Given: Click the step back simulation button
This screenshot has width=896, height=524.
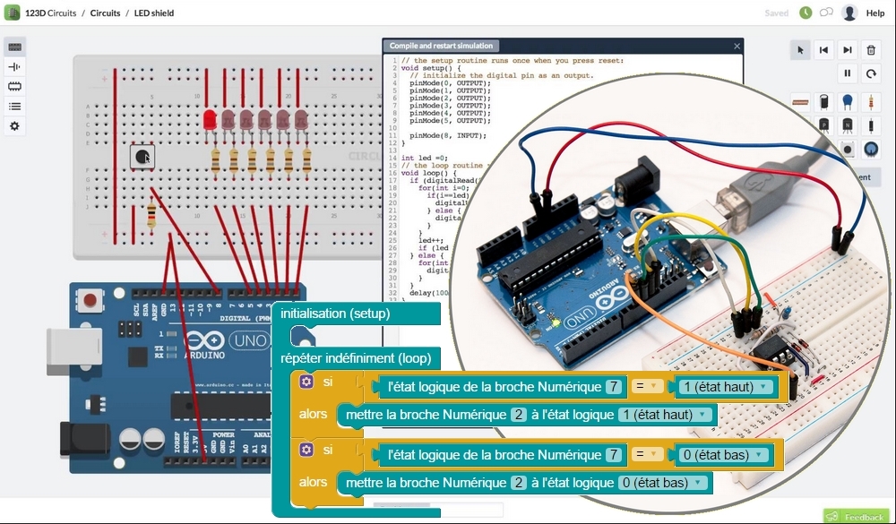Looking at the screenshot, I should (823, 50).
